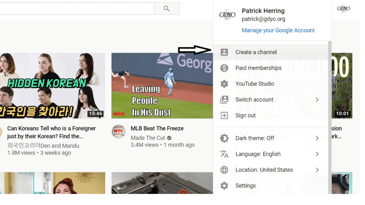
Task: Select the Paid memberships menu entry
Action: (258, 68)
